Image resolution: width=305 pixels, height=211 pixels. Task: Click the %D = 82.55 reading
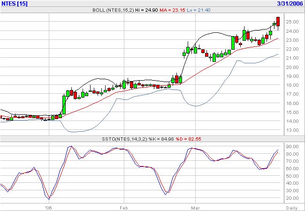188,139
